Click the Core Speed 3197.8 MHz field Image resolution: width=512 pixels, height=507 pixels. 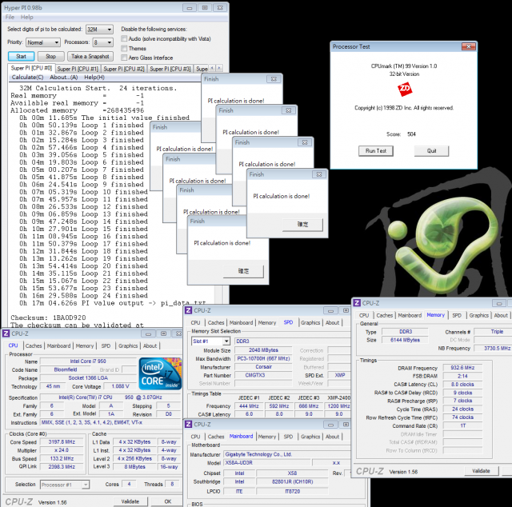pyautogui.click(x=62, y=442)
